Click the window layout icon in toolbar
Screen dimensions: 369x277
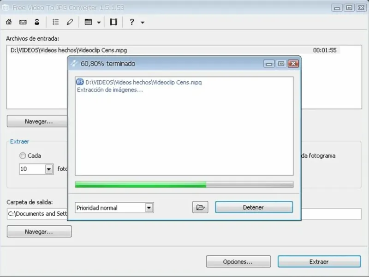[x=88, y=22]
